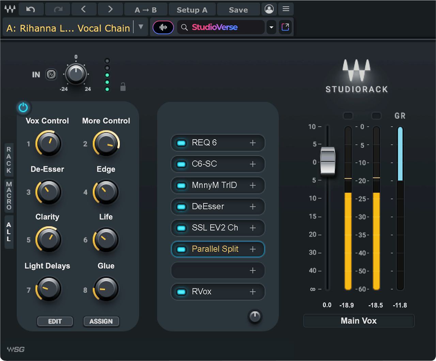Click the Main Vox level fader
This screenshot has height=361, width=436.
click(x=328, y=161)
